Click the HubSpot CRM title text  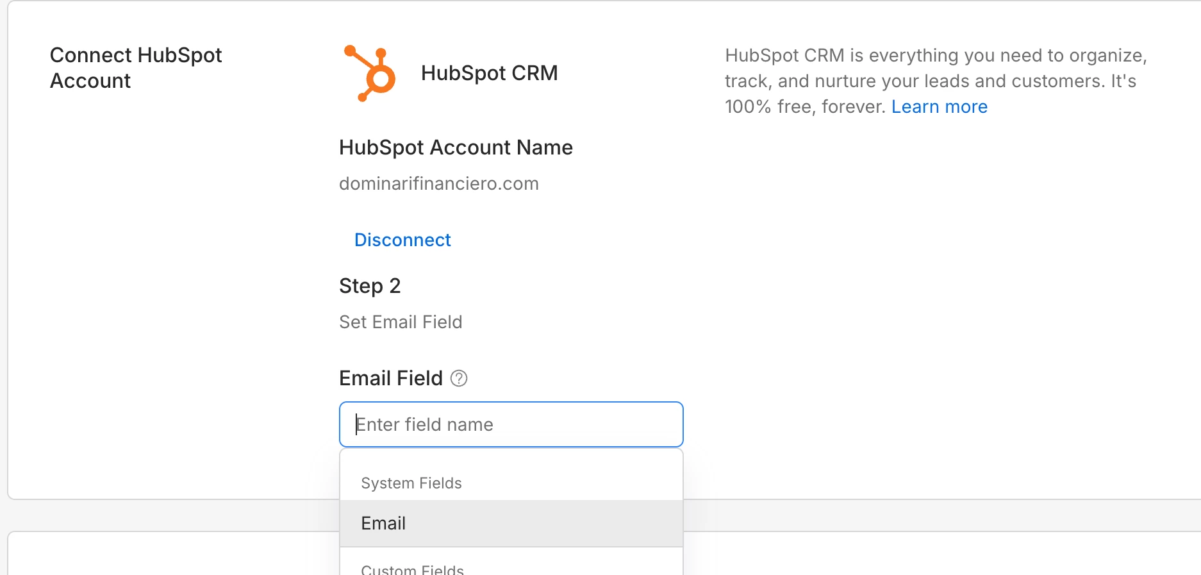490,73
